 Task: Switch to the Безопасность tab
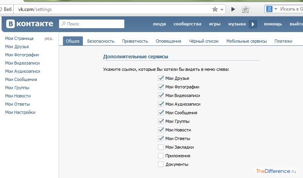point(101,41)
